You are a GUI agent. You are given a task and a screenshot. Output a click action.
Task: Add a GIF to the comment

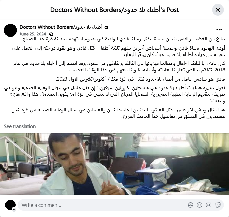[209, 205]
